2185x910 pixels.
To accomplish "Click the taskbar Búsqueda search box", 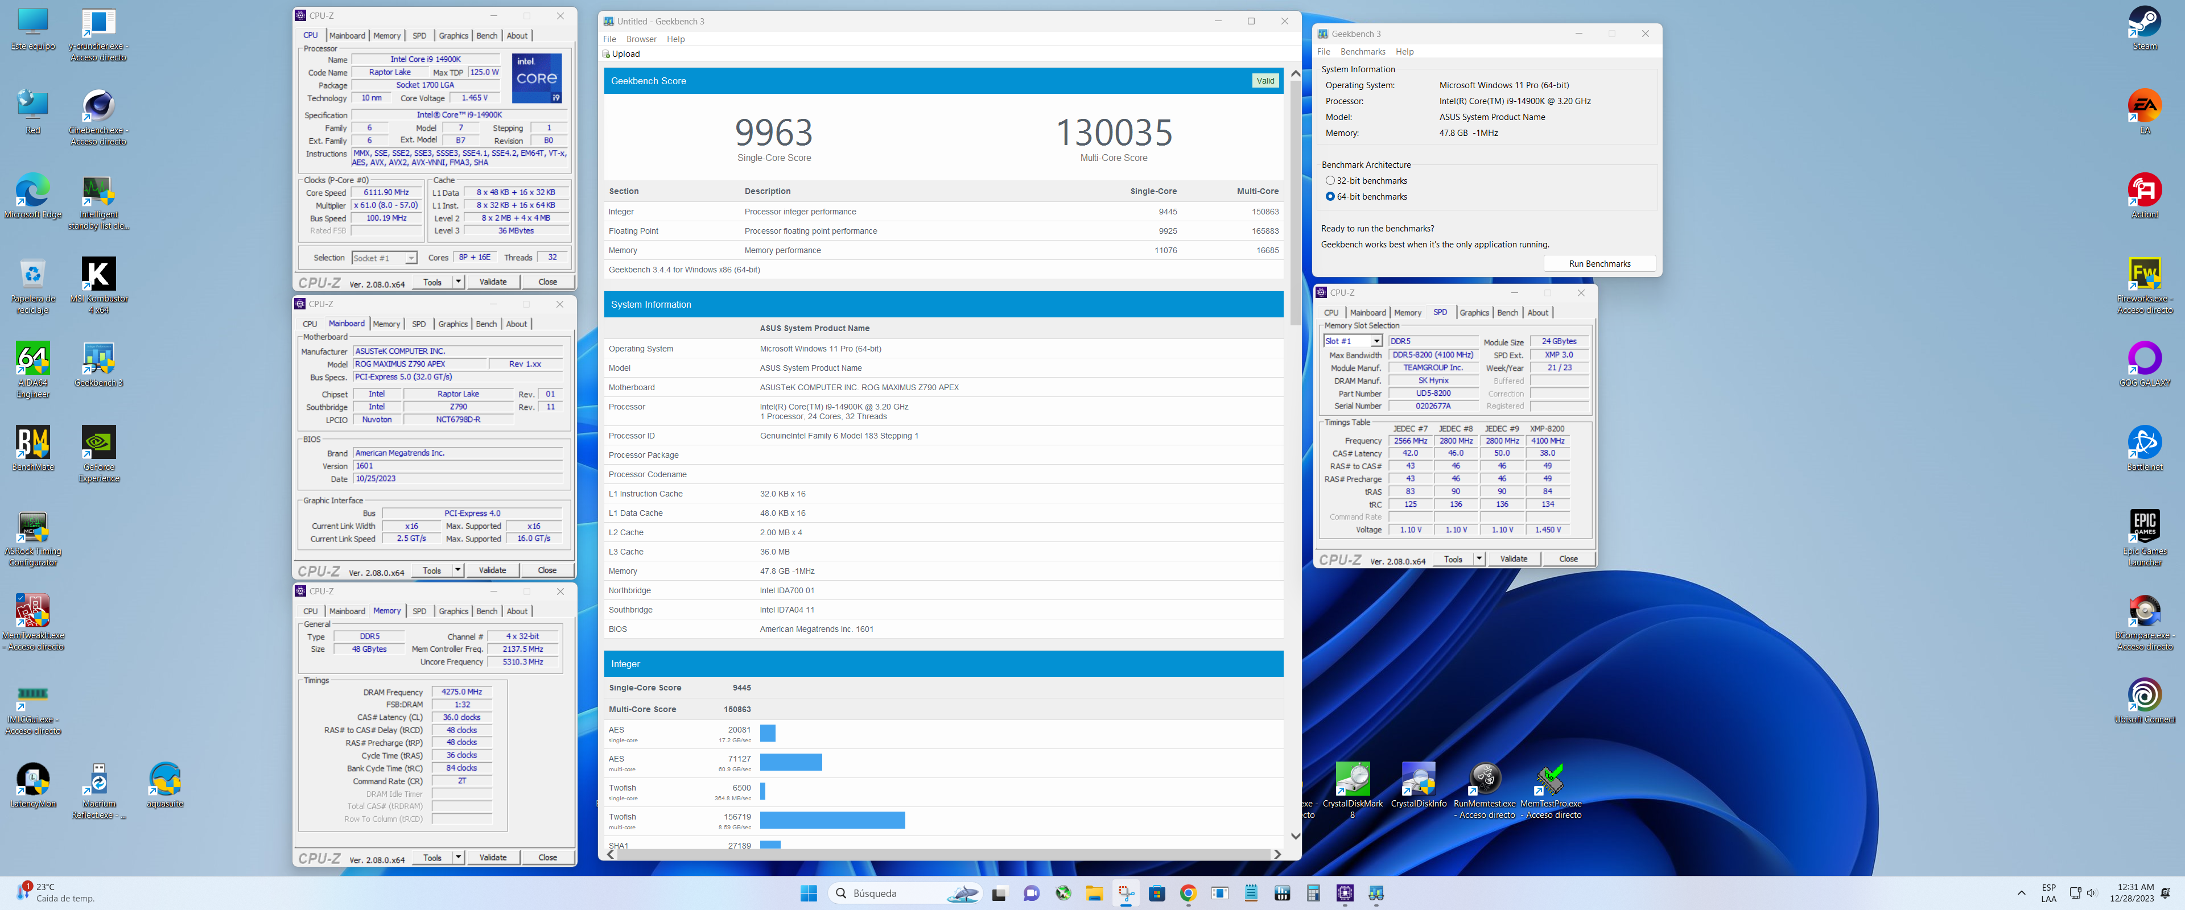I will 904,893.
